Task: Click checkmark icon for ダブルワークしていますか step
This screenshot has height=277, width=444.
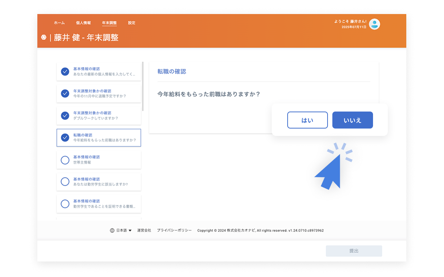Action: (65, 116)
